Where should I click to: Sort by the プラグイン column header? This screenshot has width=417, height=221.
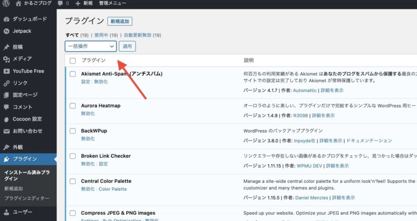(x=93, y=60)
